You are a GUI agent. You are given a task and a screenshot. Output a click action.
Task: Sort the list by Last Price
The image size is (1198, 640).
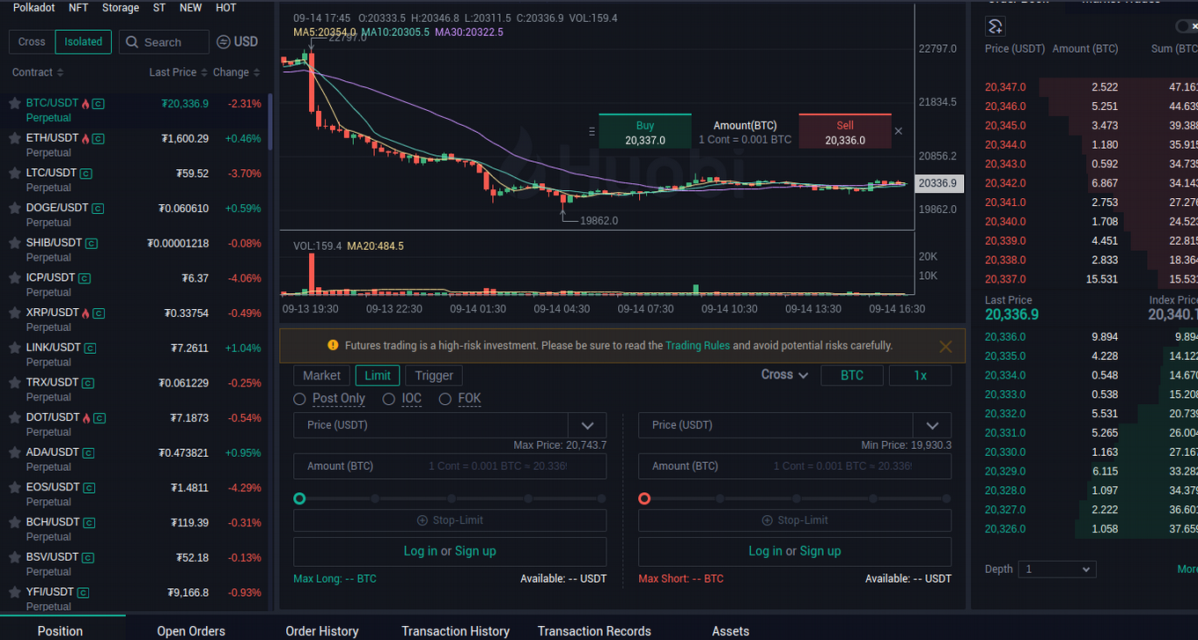(178, 72)
